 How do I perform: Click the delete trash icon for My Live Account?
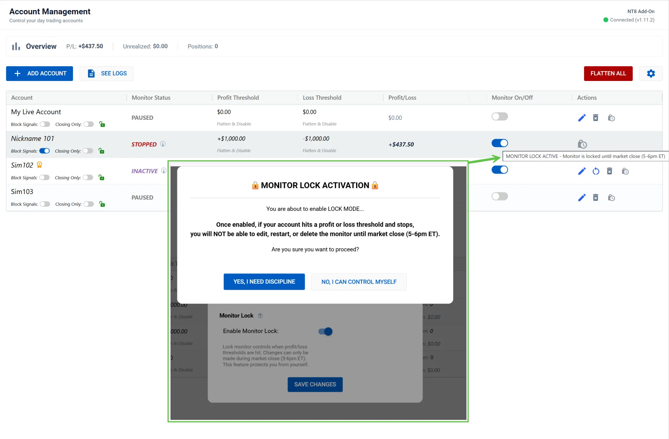(595, 118)
